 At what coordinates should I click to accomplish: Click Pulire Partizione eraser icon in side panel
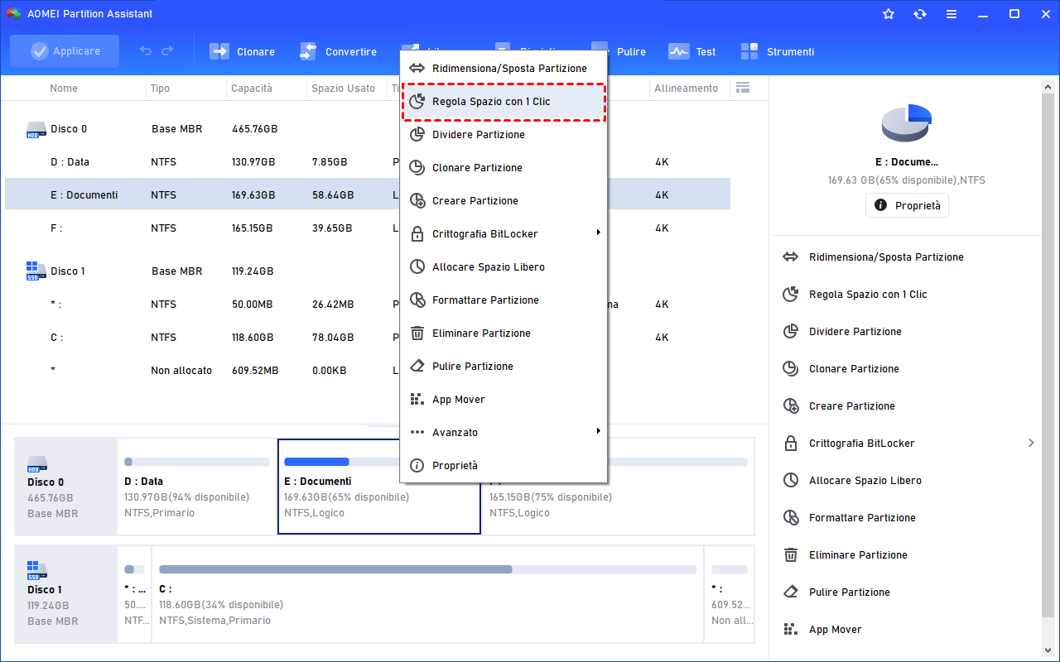pos(790,592)
